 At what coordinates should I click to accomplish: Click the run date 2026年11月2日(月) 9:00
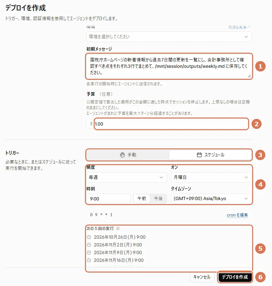point(118,245)
